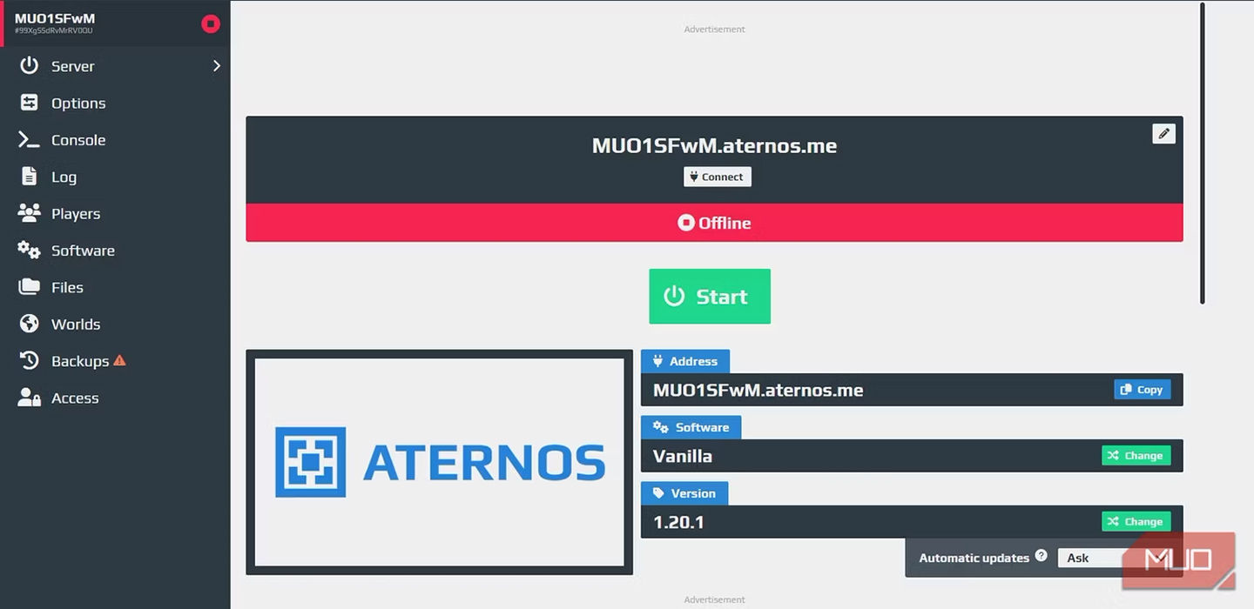1254x609 pixels.
Task: Change the Vanilla software
Action: click(1136, 456)
